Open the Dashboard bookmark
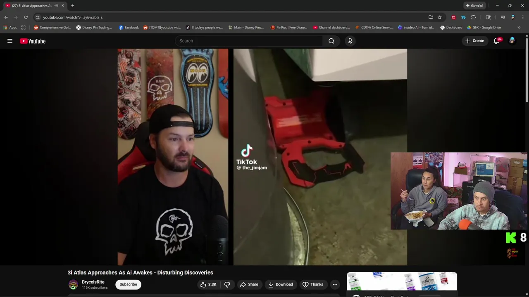Image resolution: width=529 pixels, height=297 pixels. pos(451,28)
